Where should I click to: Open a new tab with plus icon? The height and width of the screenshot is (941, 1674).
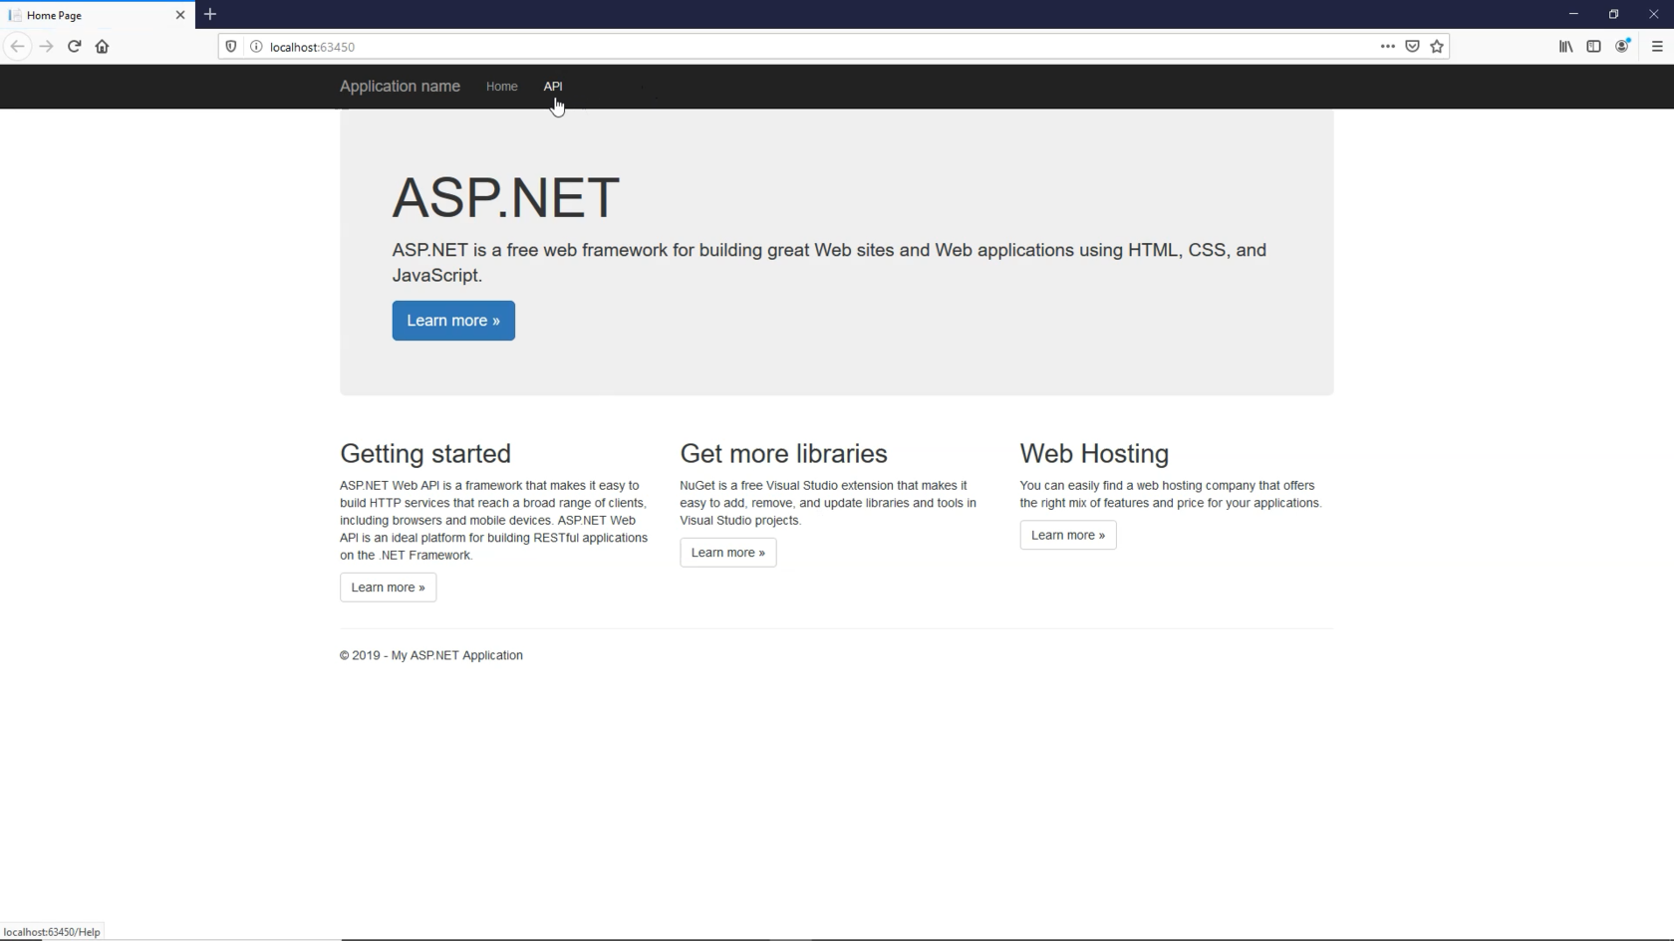point(210,15)
